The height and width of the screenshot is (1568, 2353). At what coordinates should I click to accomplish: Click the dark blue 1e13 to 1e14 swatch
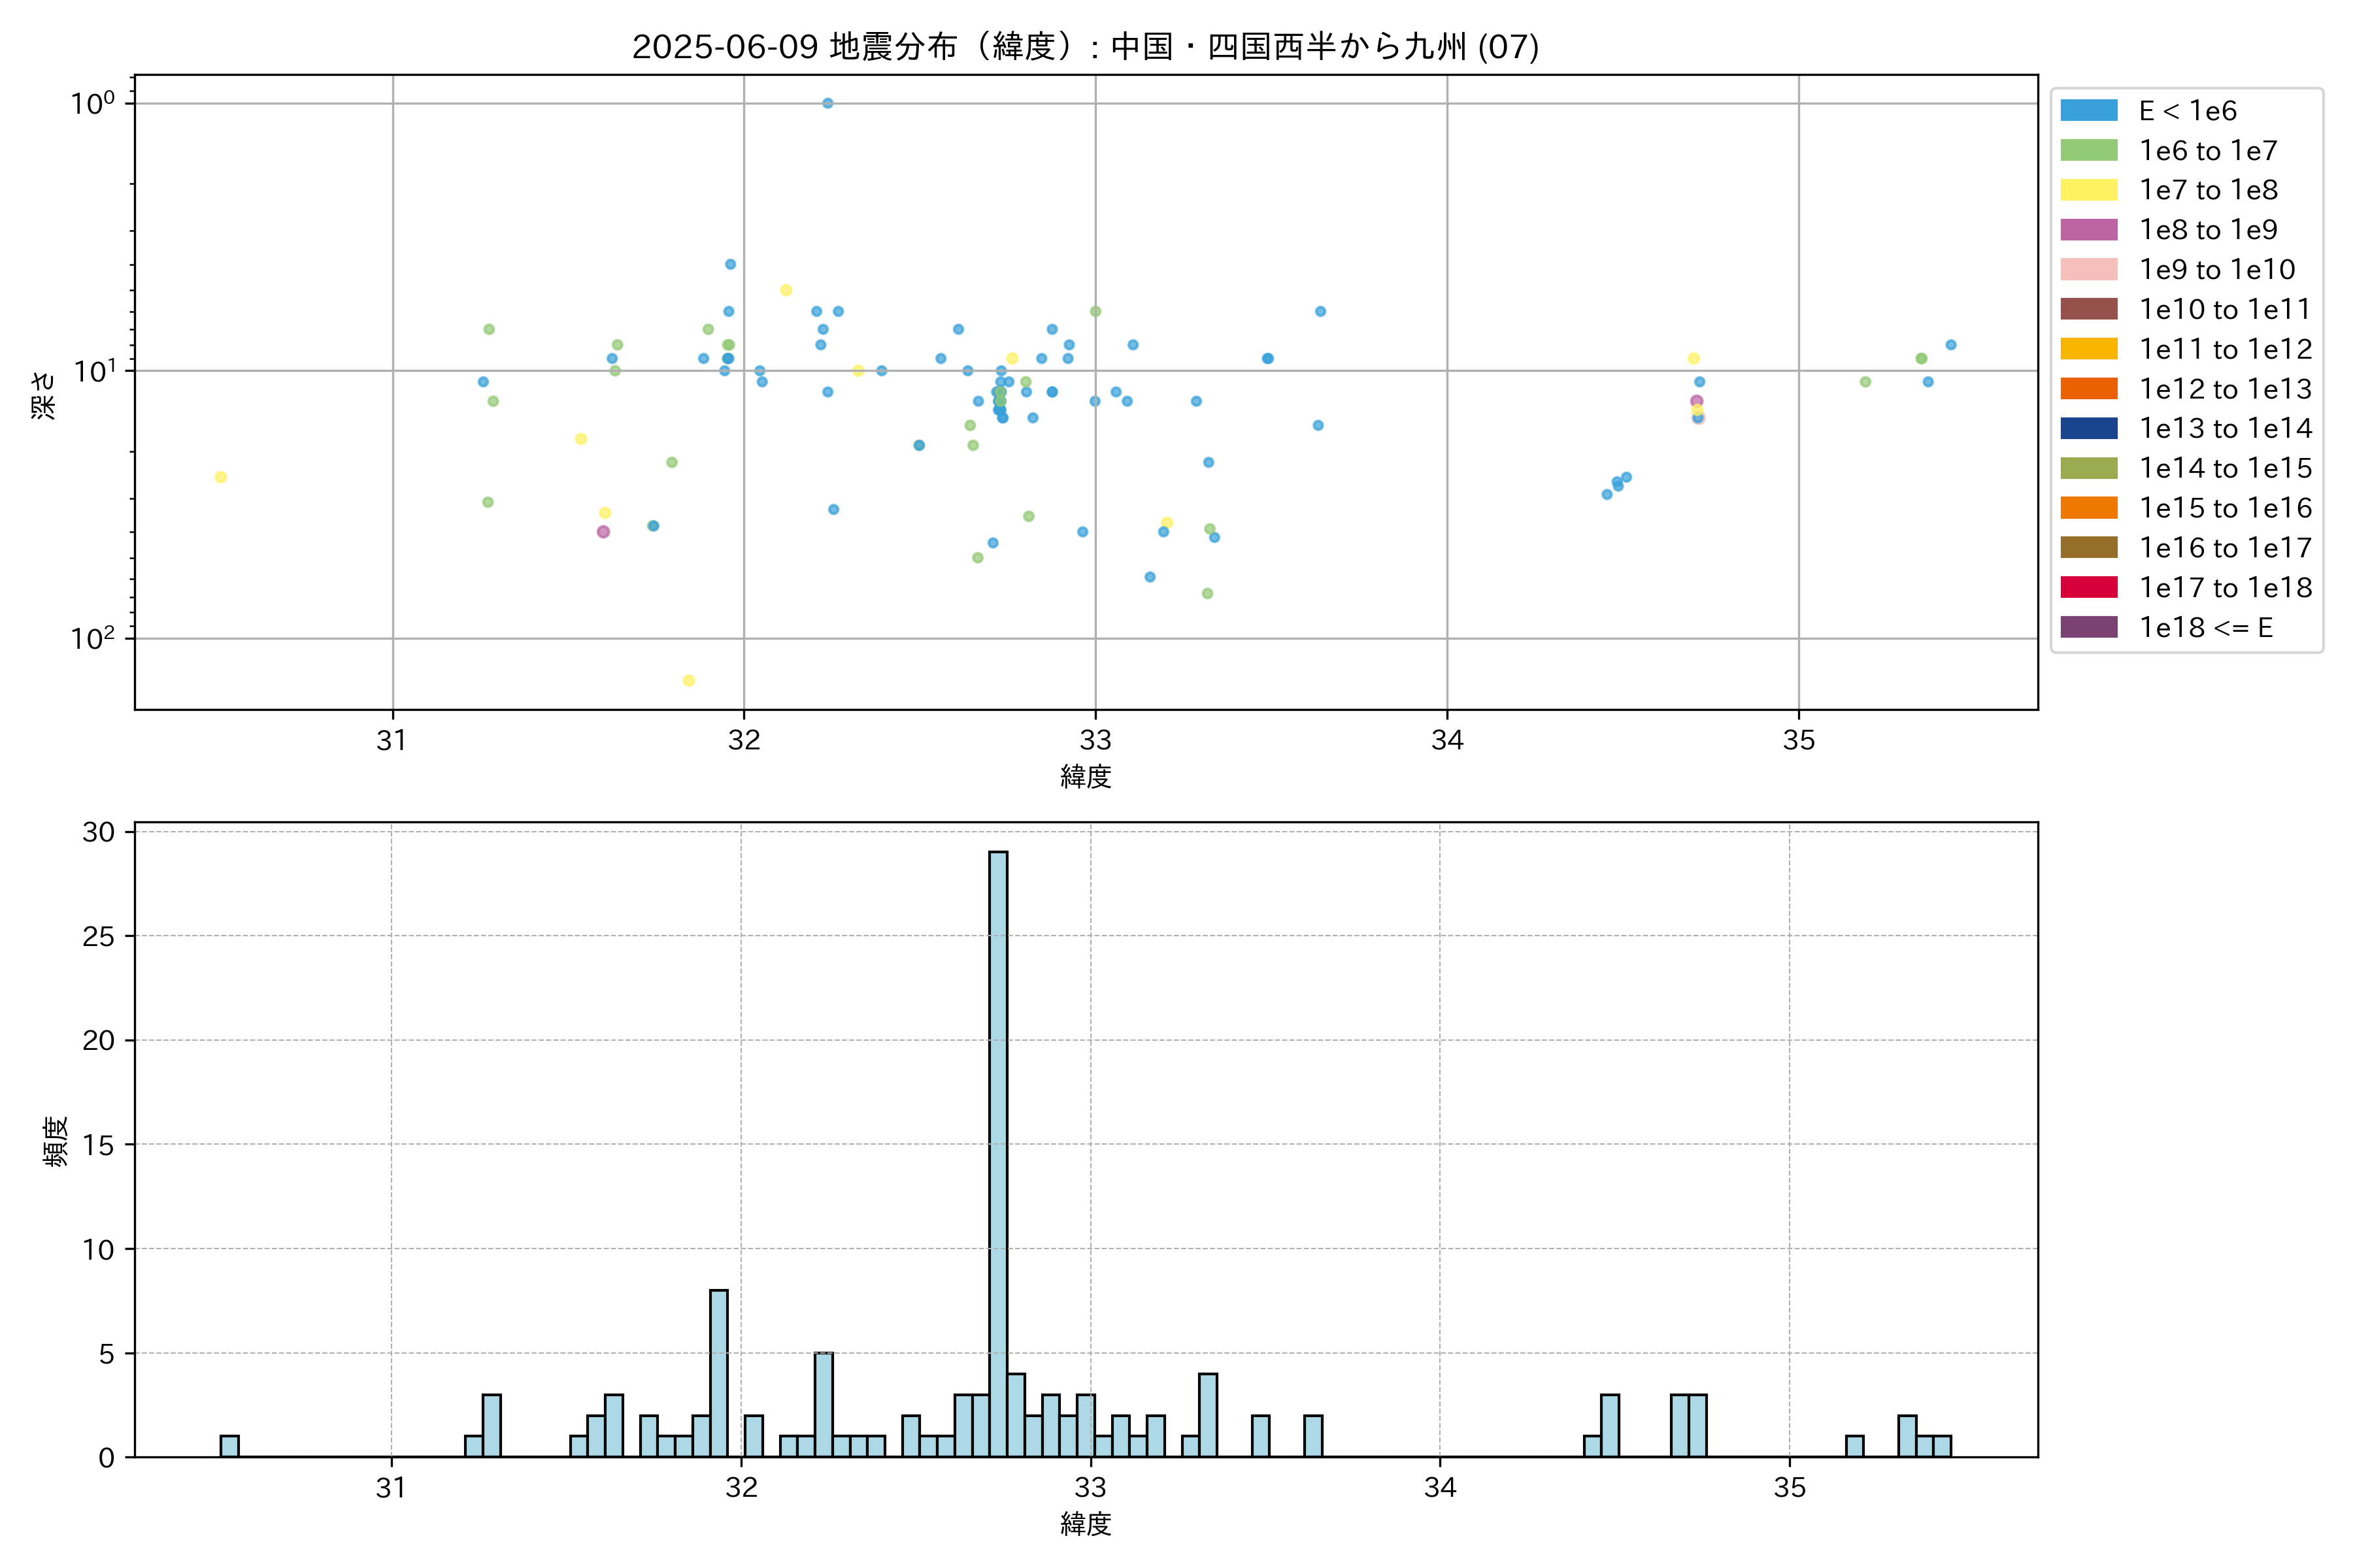2088,428
